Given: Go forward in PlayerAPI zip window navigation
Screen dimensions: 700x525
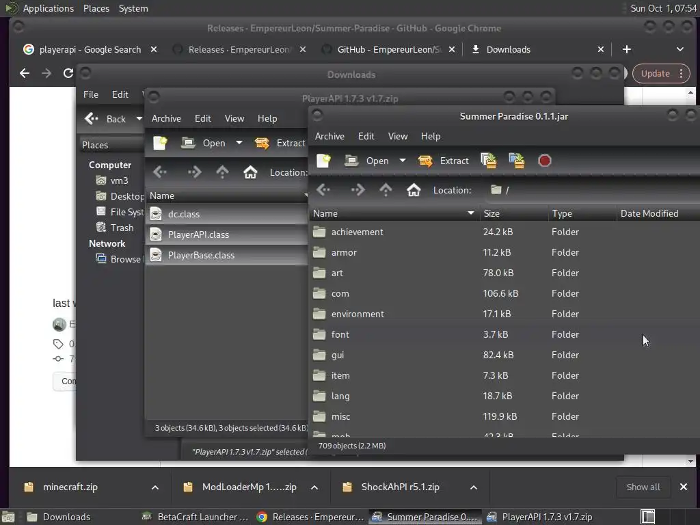Looking at the screenshot, I should point(193,172).
